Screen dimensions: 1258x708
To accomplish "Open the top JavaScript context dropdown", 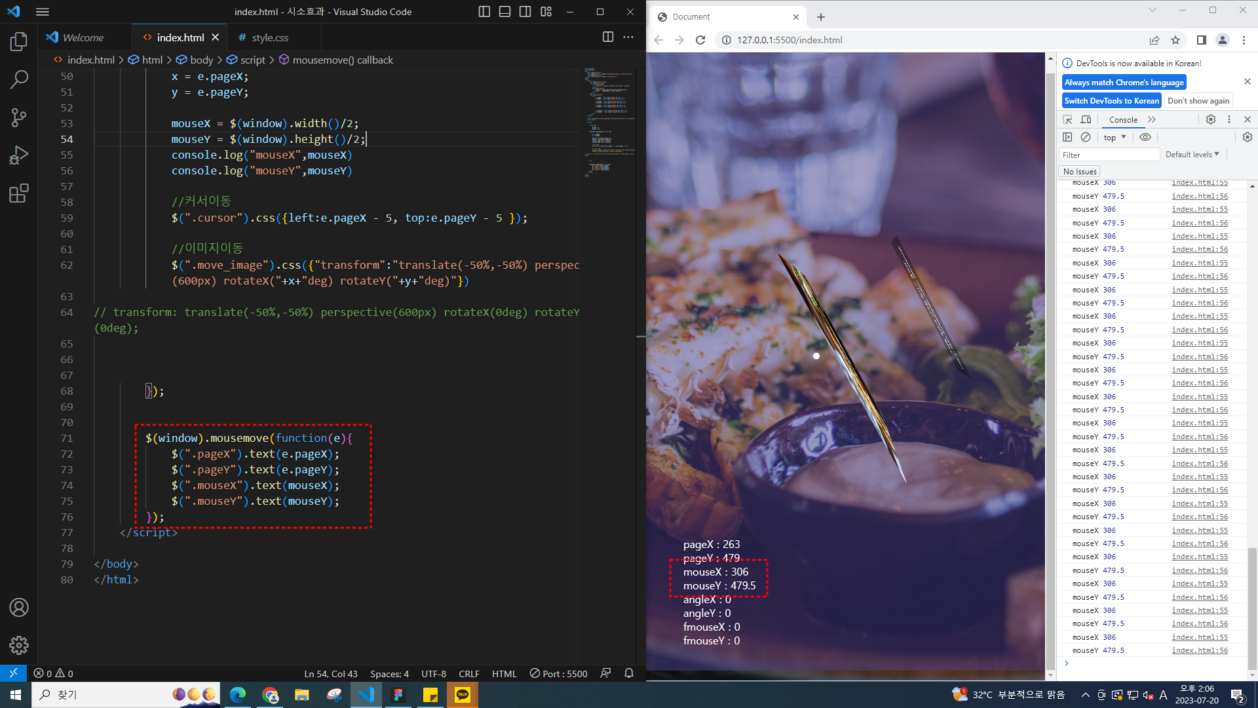I will [x=1114, y=137].
